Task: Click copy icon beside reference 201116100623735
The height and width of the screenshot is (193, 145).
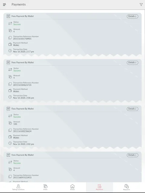Action: click(10, 84)
